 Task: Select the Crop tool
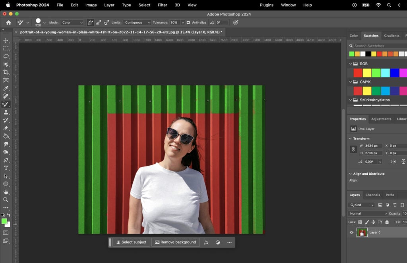tap(6, 72)
